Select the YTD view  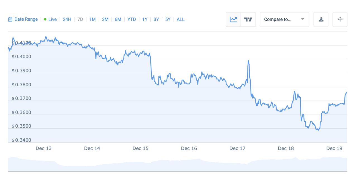[132, 19]
